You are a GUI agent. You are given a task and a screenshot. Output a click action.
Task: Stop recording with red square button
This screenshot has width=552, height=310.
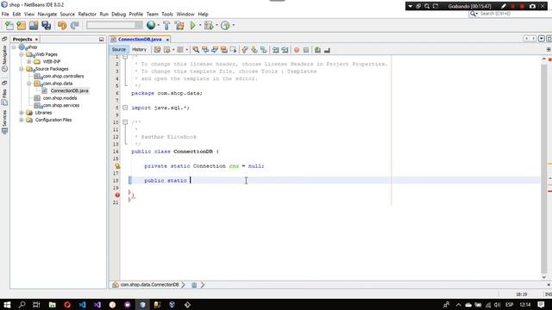tap(523, 6)
